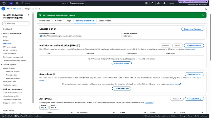Open the Service filter dropdown
Screen dimensions: 211x118
pos(44,108)
